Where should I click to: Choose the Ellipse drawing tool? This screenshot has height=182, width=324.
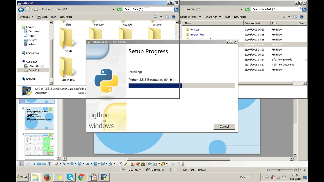44,164
